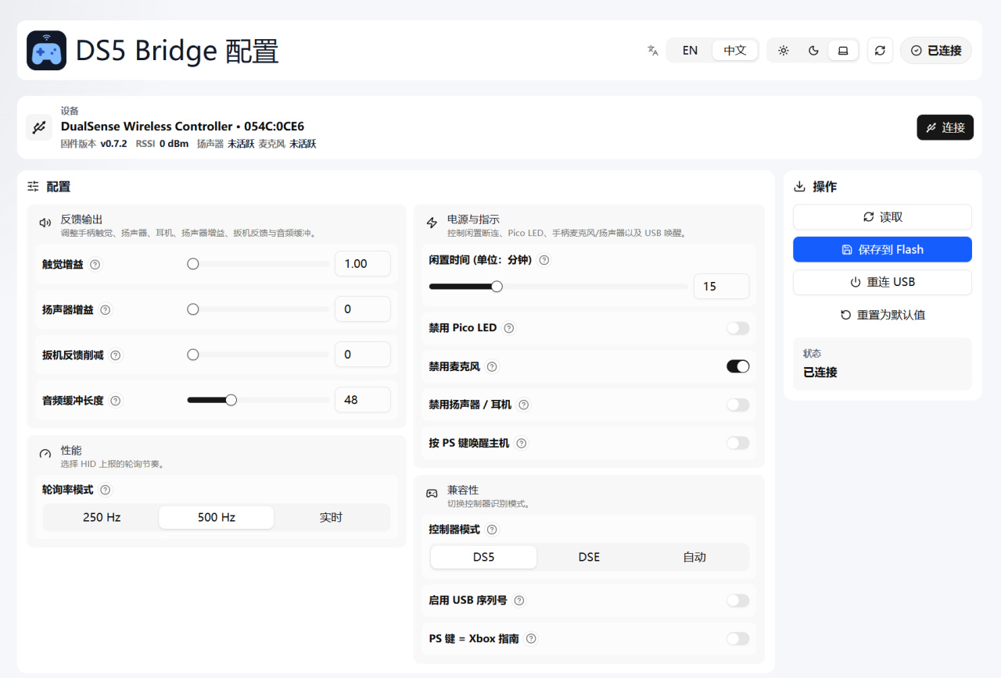1001x678 pixels.
Task: Enable 按 PS 键唤醒主机 switch
Action: click(737, 443)
